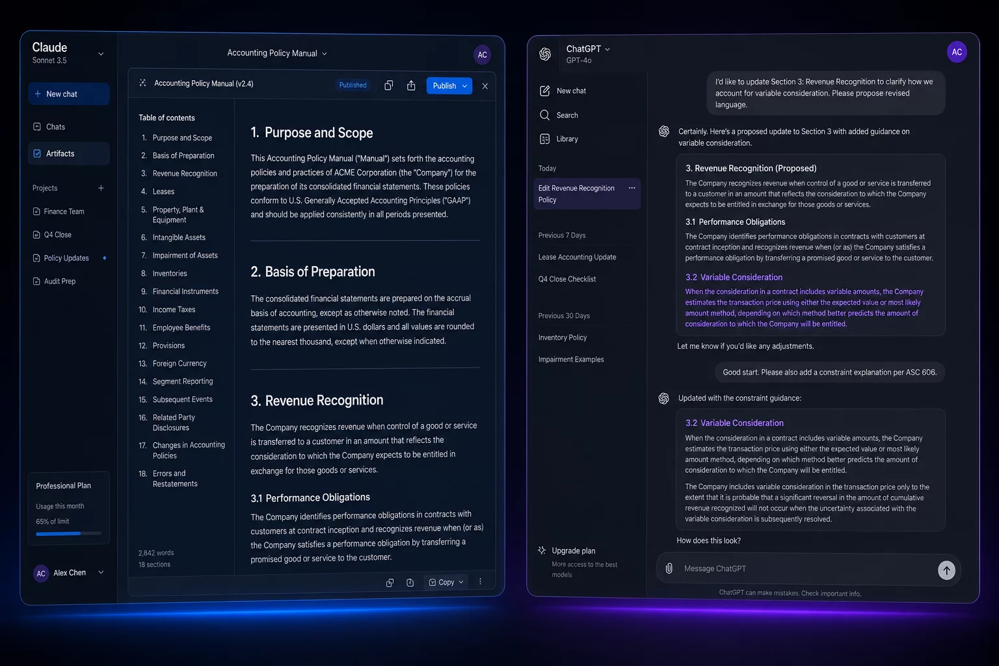This screenshot has height=666, width=999.
Task: Click the send arrow button in ChatGPT
Action: pyautogui.click(x=947, y=570)
